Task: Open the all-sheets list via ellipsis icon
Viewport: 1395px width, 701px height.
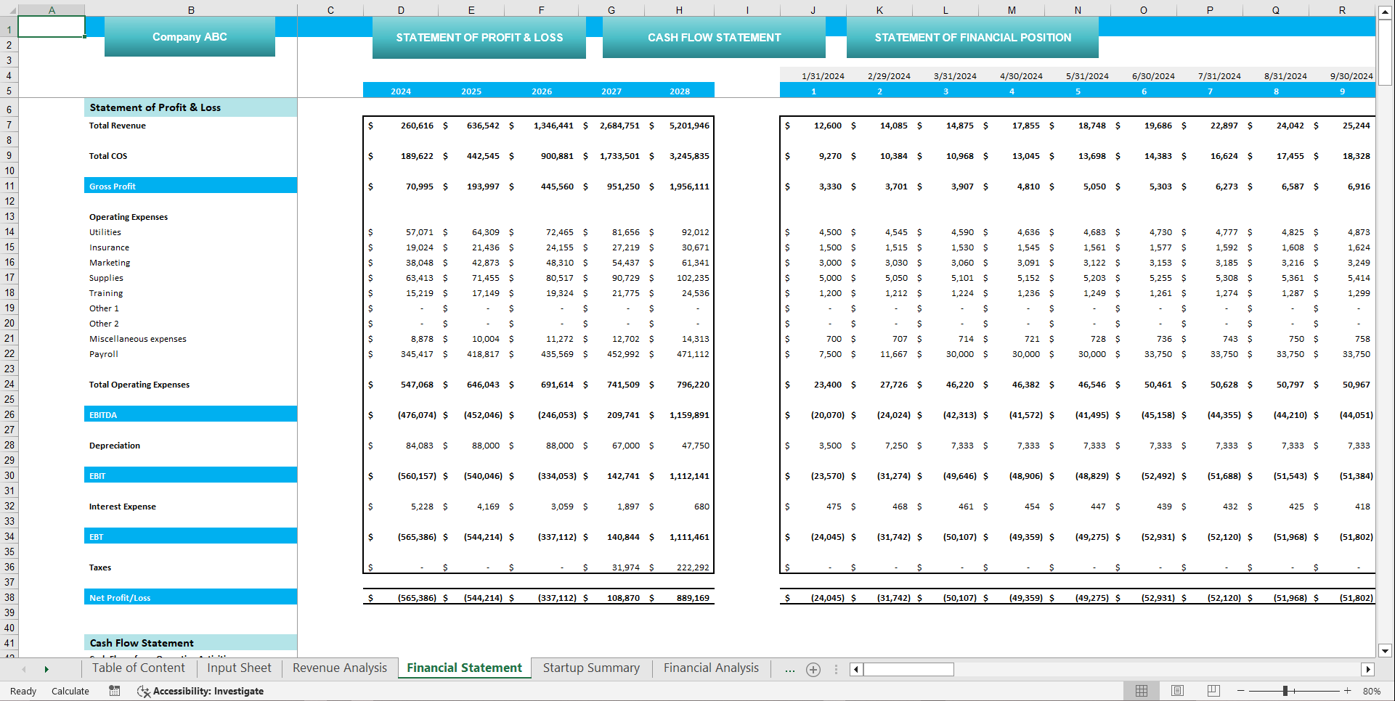Action: (x=789, y=669)
